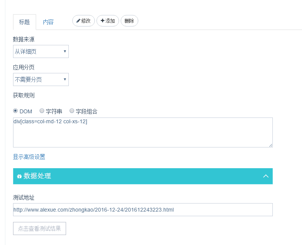
Task: Click the textarea resize handle corner
Action: (x=270, y=145)
